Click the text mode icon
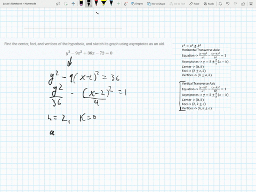Viewport: 256px width, 192px height. 58,4
